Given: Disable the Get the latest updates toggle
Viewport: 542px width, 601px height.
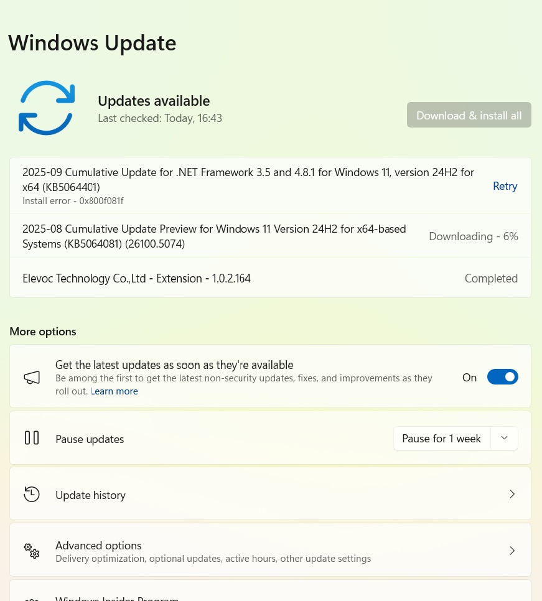Looking at the screenshot, I should (x=503, y=376).
